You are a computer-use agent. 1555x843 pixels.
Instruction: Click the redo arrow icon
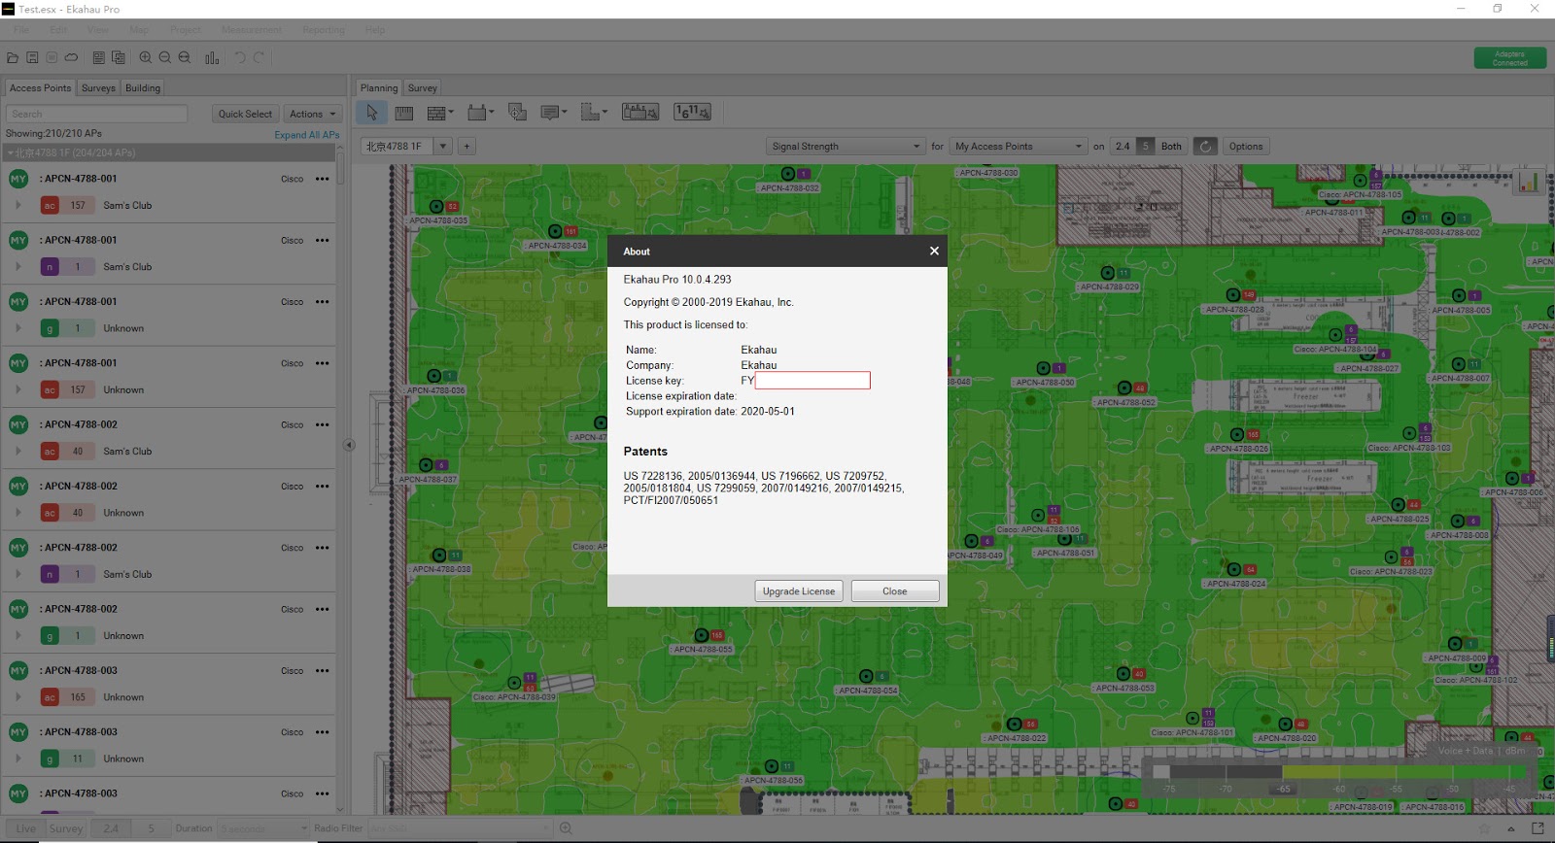coord(259,58)
